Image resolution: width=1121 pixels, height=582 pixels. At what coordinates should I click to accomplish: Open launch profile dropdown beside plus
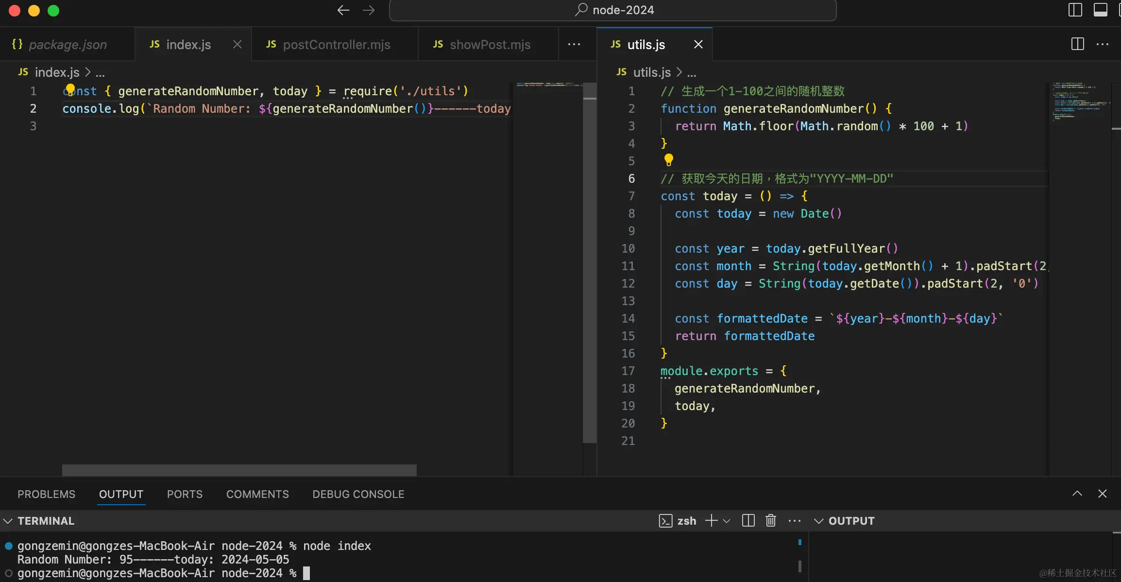click(x=727, y=521)
